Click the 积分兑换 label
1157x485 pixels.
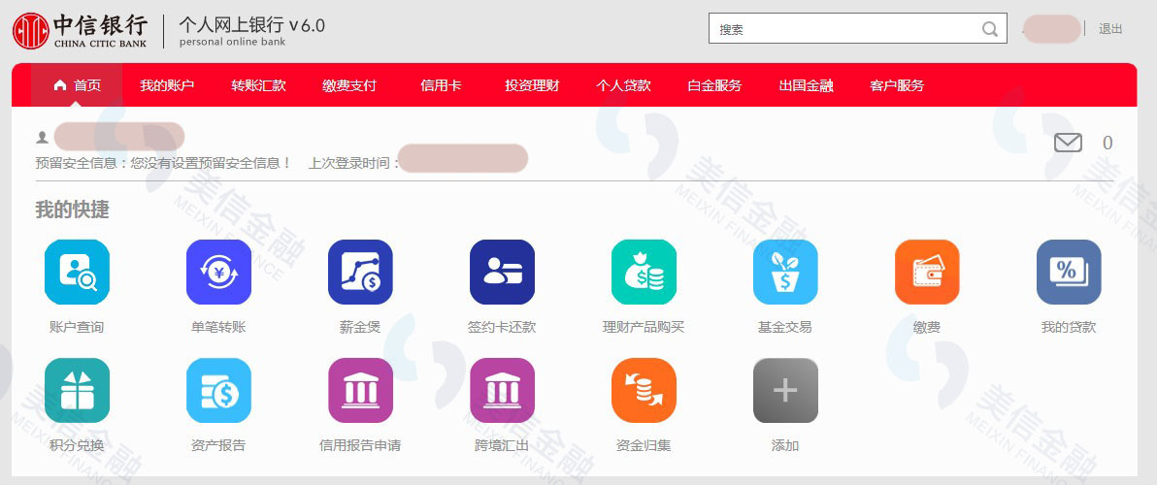(x=77, y=445)
